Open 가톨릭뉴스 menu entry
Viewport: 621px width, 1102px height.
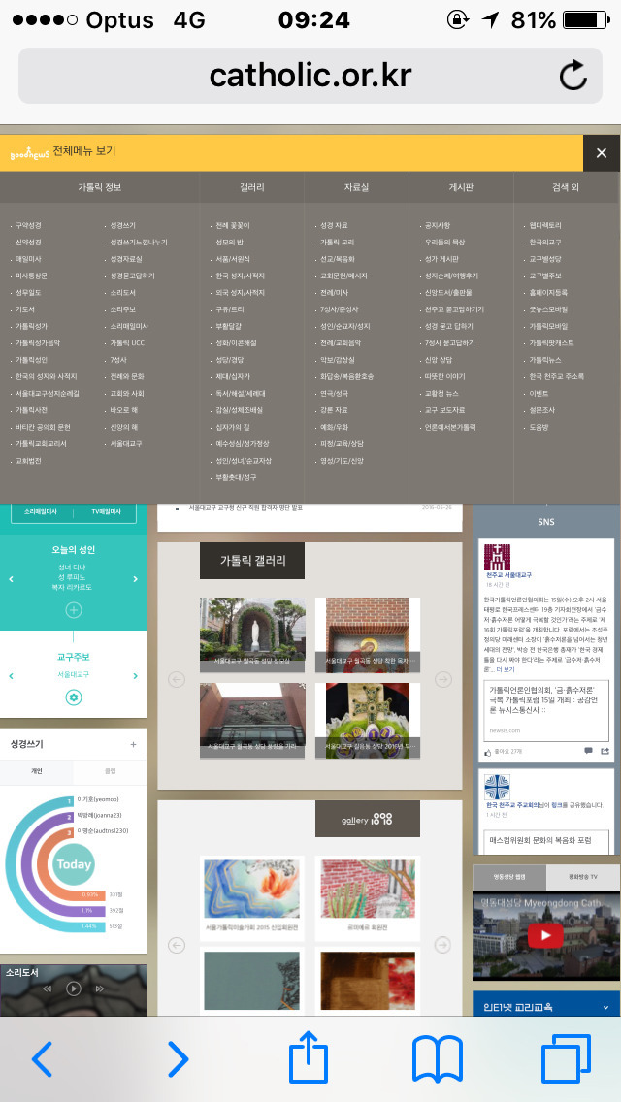(x=545, y=360)
